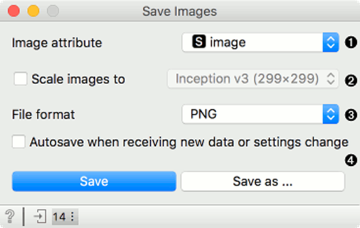Screen dimensions: 360x228
Task: Click the blue arrows of Image attribute combo
Action: pos(330,43)
